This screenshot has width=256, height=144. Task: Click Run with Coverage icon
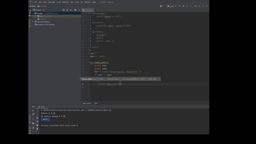click(187, 6)
